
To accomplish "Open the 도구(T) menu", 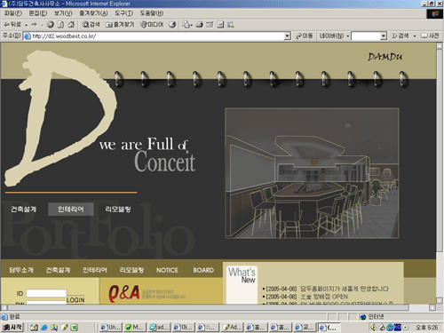I will tap(123, 13).
